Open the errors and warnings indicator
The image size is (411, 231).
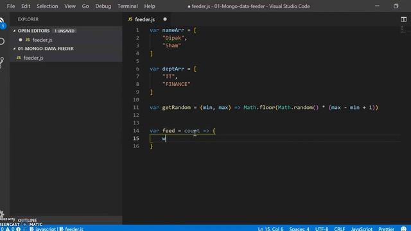tap(10, 229)
